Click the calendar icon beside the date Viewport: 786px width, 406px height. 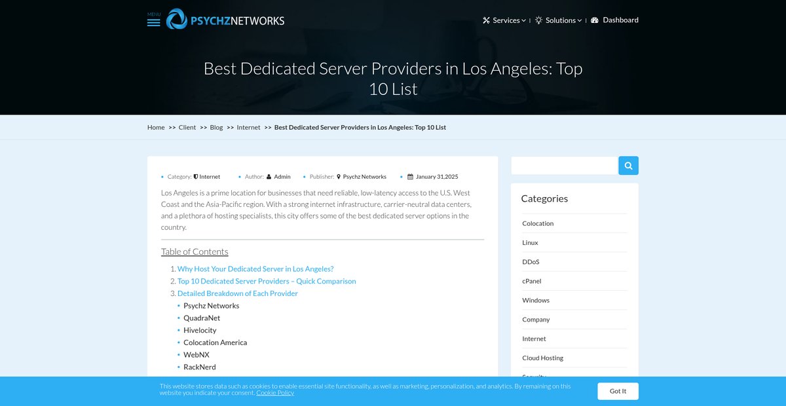(410, 177)
